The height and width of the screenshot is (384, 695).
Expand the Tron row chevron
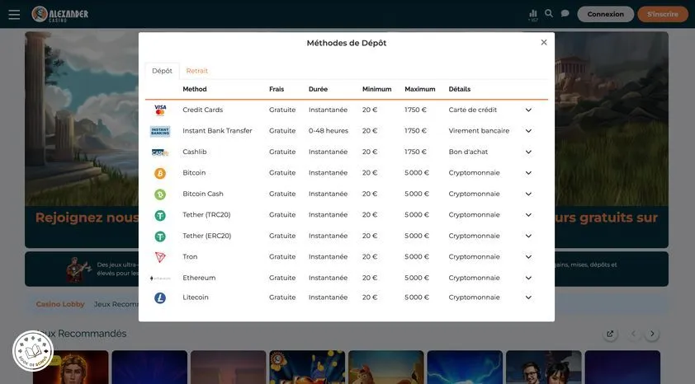click(x=528, y=257)
